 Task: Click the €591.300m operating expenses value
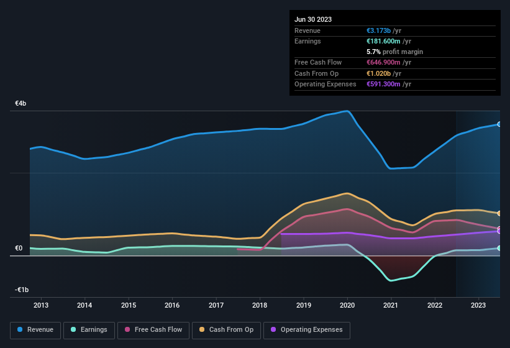point(383,85)
